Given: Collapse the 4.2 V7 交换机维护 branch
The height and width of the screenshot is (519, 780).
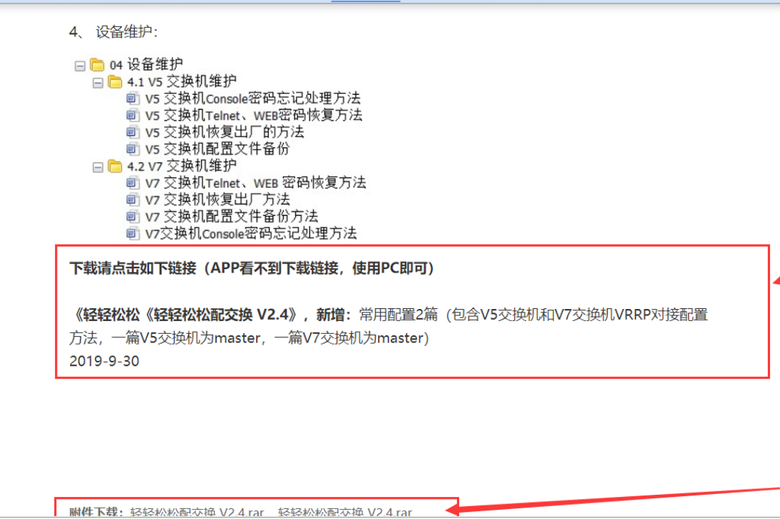Looking at the screenshot, I should (98, 167).
